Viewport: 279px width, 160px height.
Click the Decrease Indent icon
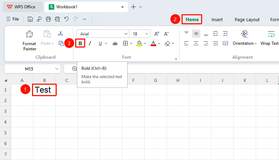click(x=215, y=34)
